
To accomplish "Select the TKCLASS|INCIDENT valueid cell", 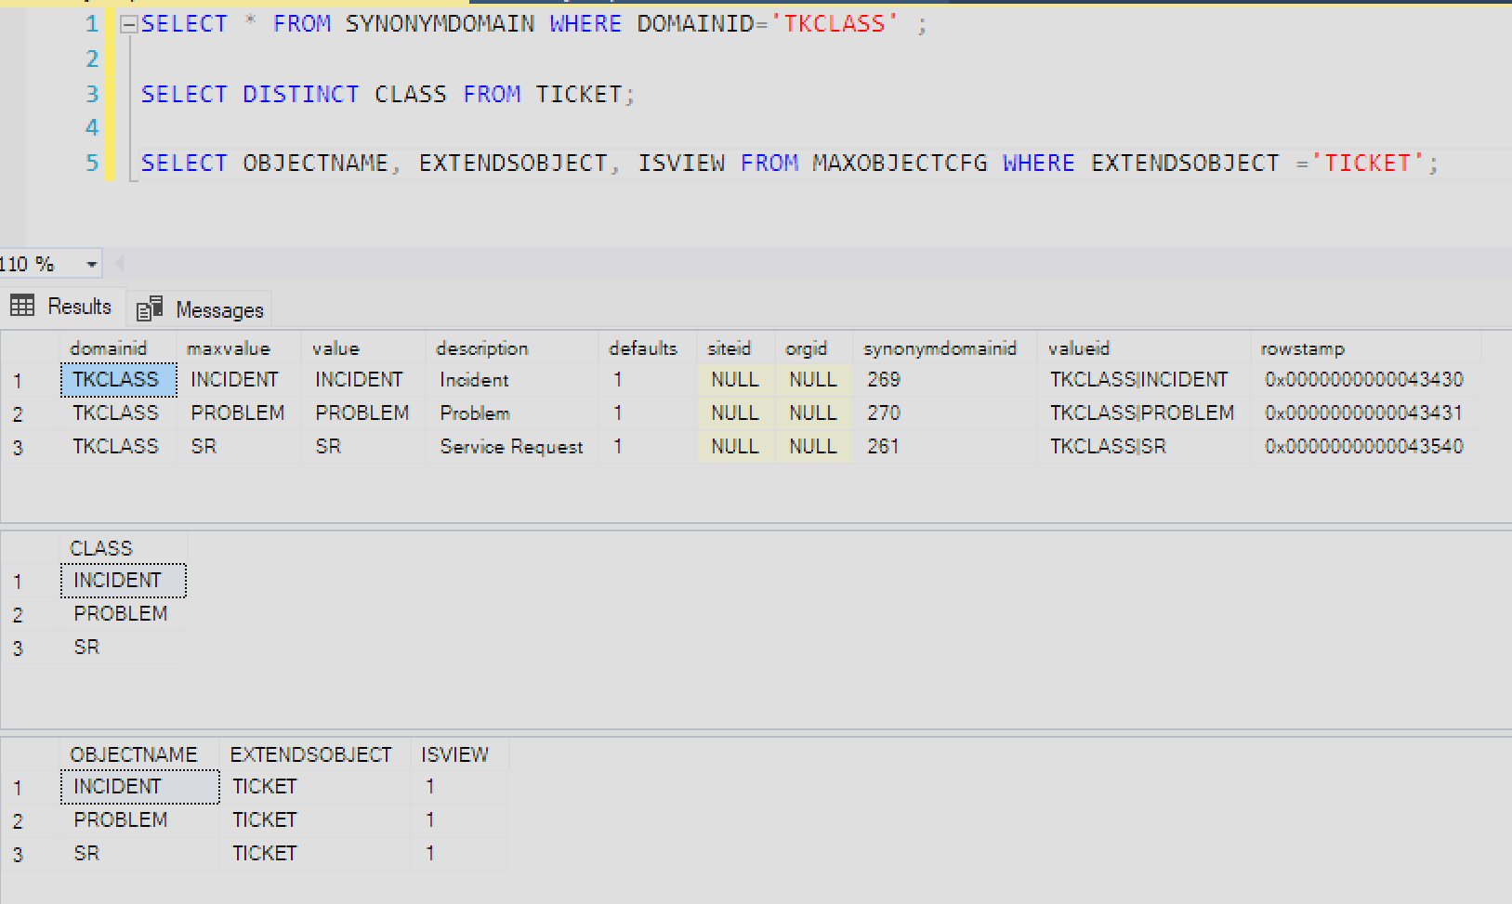I will [x=1138, y=380].
